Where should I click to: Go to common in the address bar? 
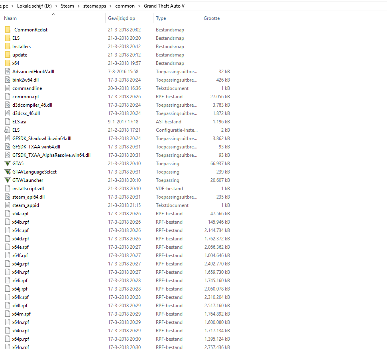pos(125,6)
